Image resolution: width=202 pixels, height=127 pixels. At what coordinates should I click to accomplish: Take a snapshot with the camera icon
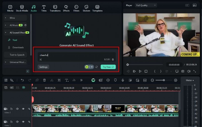183,71
